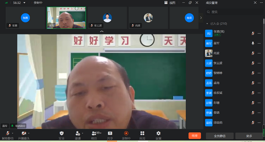Collapse the video thumbnail strip chevron
The height and width of the screenshot is (142, 265).
click(x=102, y=31)
